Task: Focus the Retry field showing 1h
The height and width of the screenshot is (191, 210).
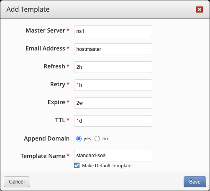Action: [x=113, y=85]
